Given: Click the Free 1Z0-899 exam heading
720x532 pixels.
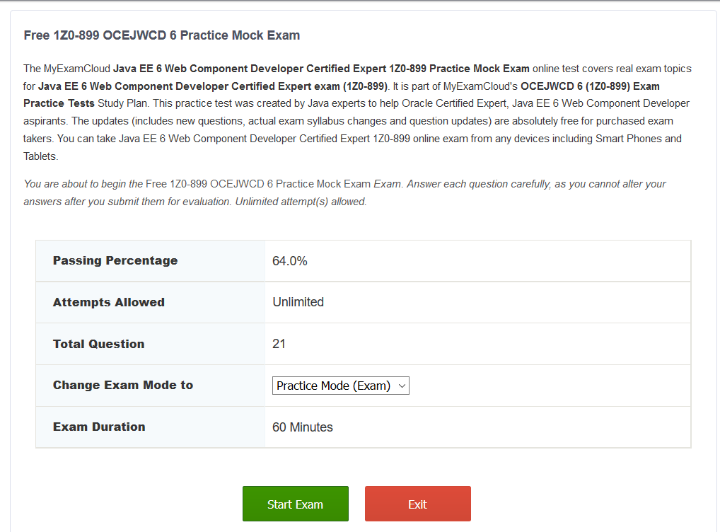Looking at the screenshot, I should coord(160,35).
